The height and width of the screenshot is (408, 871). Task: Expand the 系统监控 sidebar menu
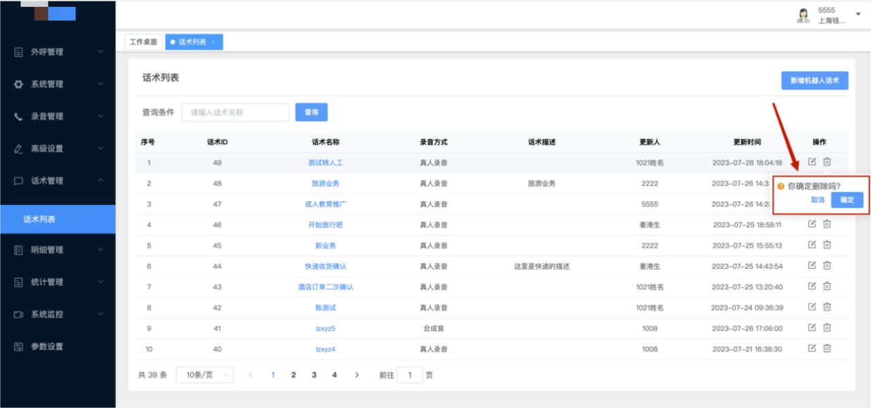click(58, 314)
